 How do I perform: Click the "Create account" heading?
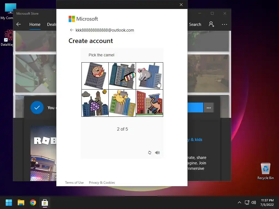[91, 41]
